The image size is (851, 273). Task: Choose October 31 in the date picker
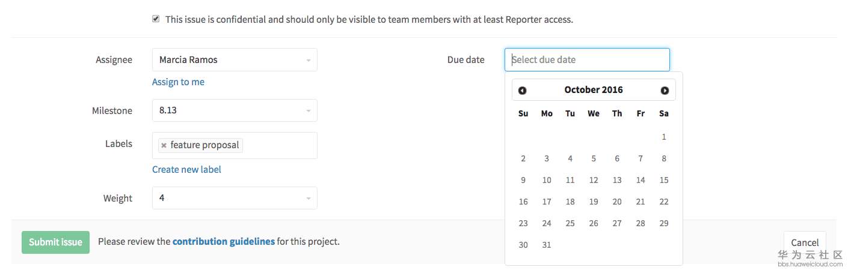[547, 245]
